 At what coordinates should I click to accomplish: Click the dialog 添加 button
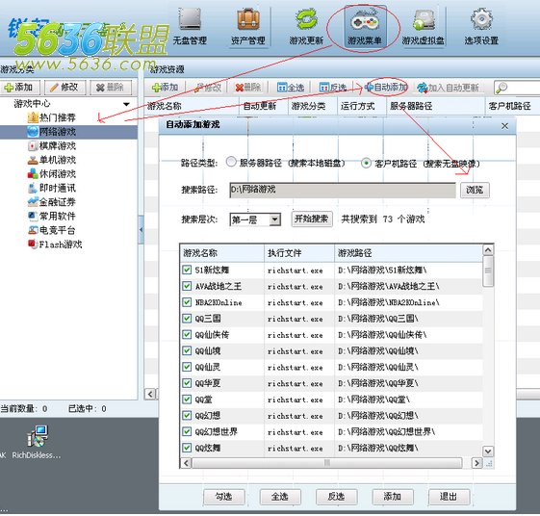coord(393,497)
